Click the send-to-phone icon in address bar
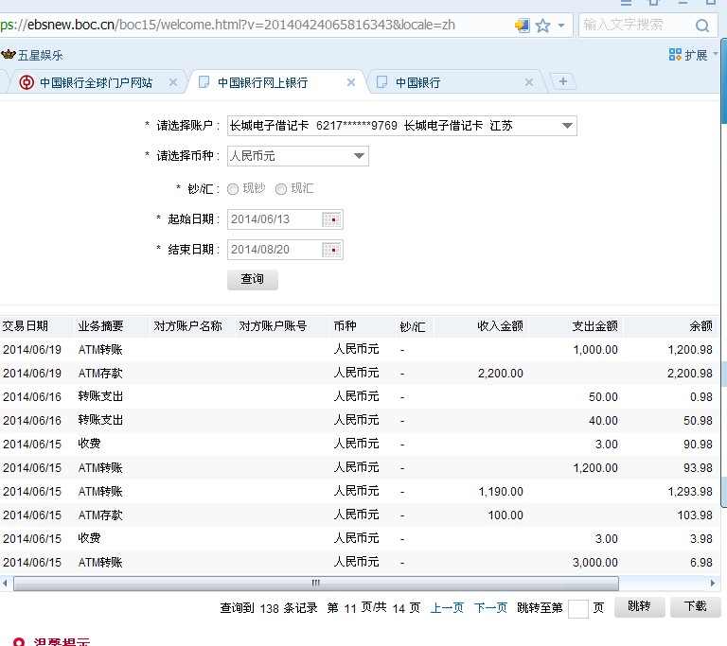This screenshot has width=727, height=646. point(522,26)
